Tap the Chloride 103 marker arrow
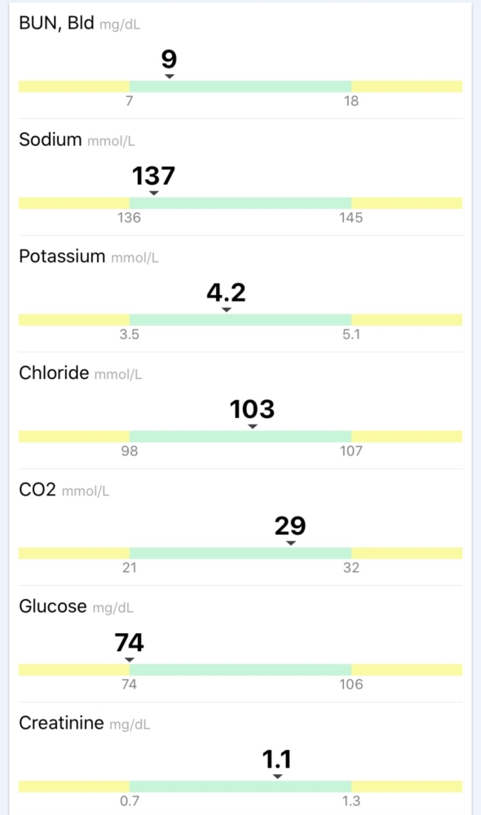The height and width of the screenshot is (815, 481). coord(253,426)
